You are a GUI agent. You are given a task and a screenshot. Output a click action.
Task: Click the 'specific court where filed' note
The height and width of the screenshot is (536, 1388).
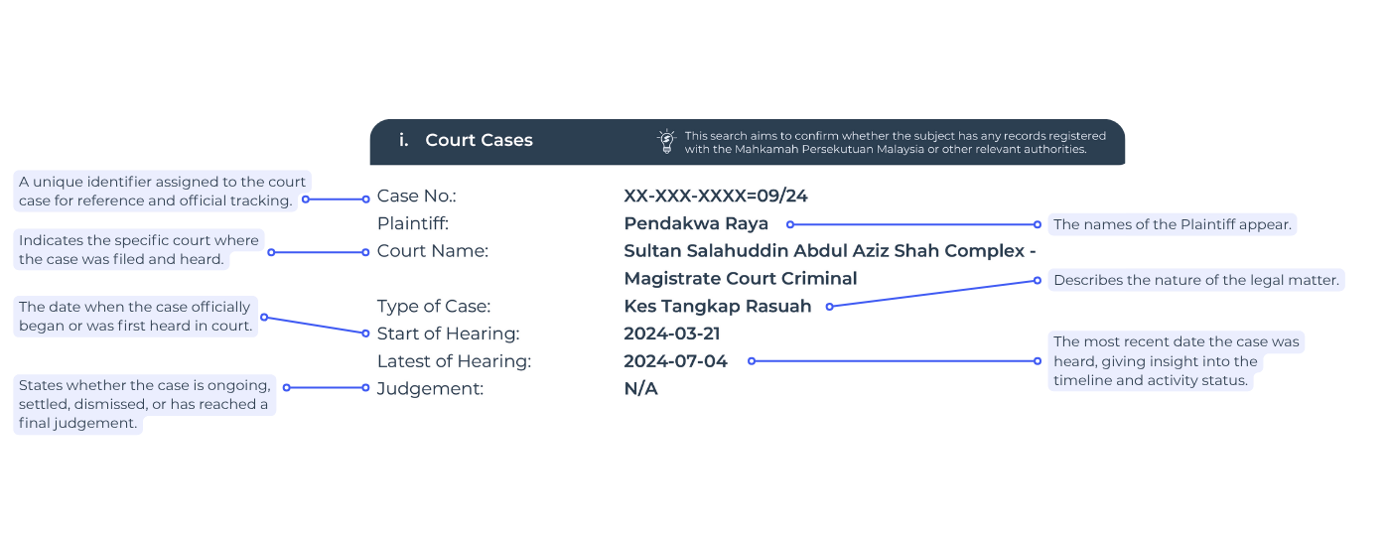[139, 250]
